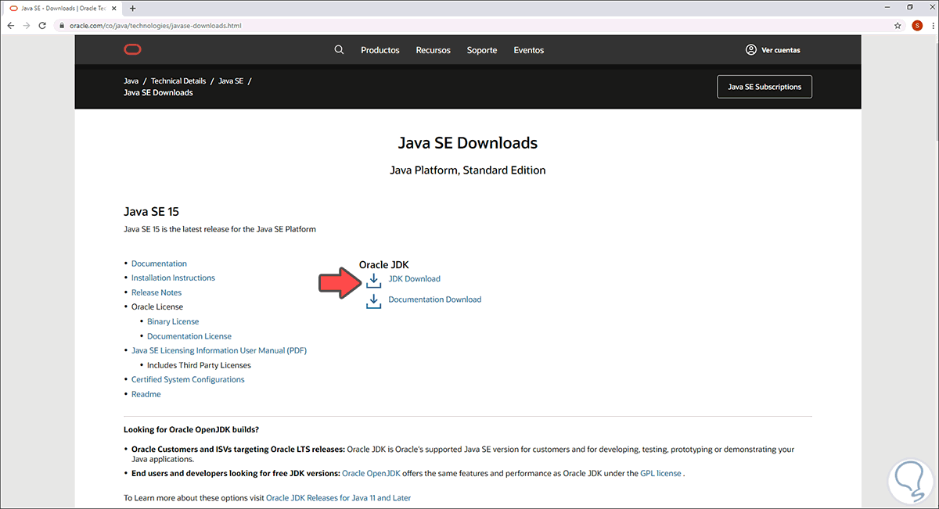939x509 pixels.
Task: Select the Java SE Downloads browser tab
Action: tap(59, 7)
